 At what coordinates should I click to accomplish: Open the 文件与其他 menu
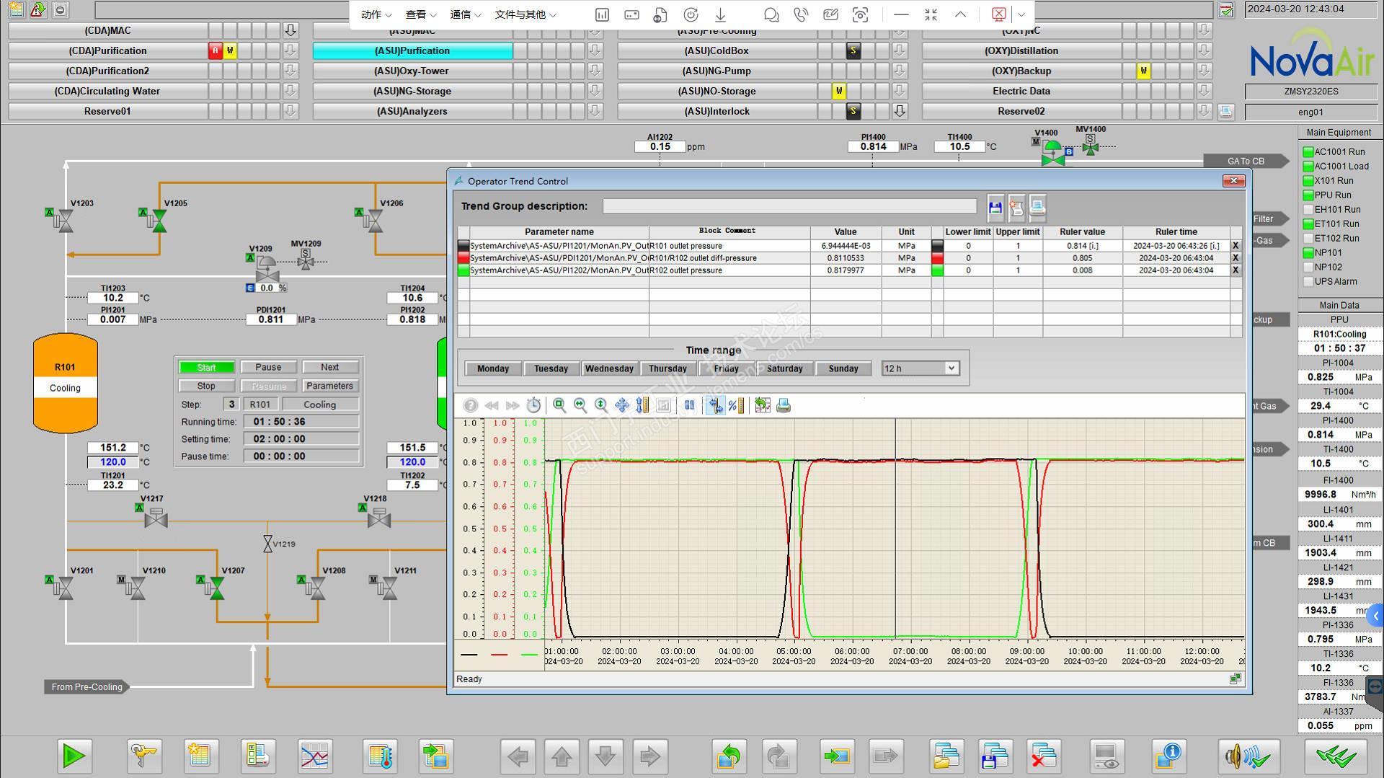pyautogui.click(x=525, y=14)
